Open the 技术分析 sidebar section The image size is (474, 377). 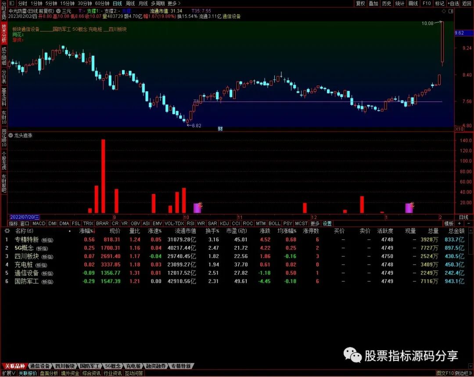(x=4, y=33)
